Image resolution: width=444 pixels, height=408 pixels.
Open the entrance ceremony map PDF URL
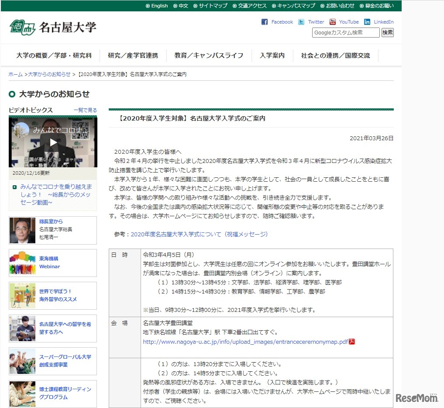point(245,342)
